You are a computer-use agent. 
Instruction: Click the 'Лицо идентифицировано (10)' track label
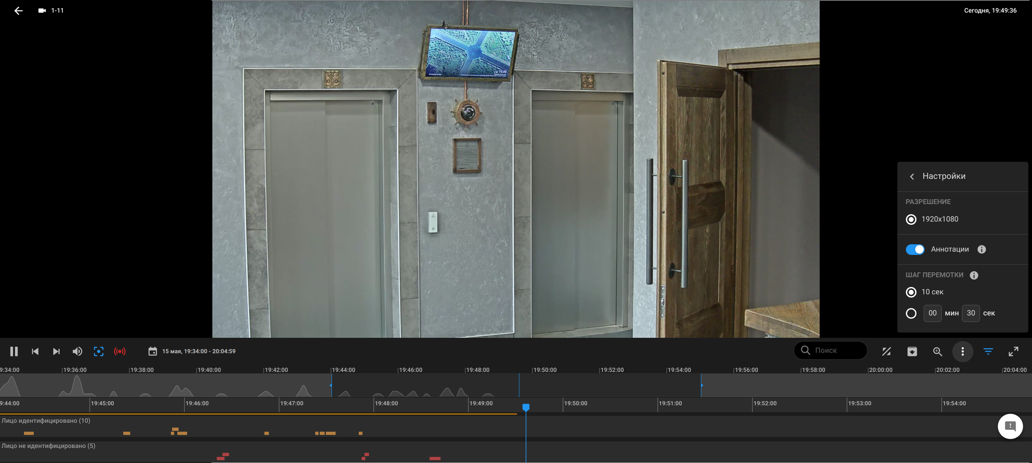pyautogui.click(x=46, y=421)
